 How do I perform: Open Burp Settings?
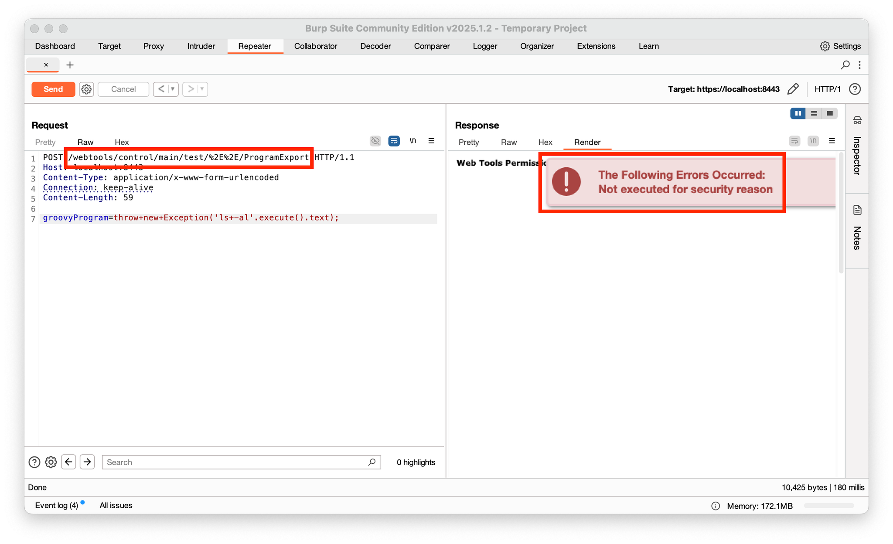click(840, 46)
